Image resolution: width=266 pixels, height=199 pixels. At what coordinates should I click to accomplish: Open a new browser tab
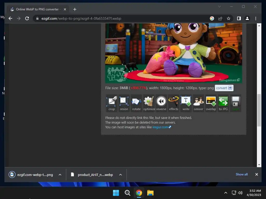pyautogui.click(x=75, y=9)
